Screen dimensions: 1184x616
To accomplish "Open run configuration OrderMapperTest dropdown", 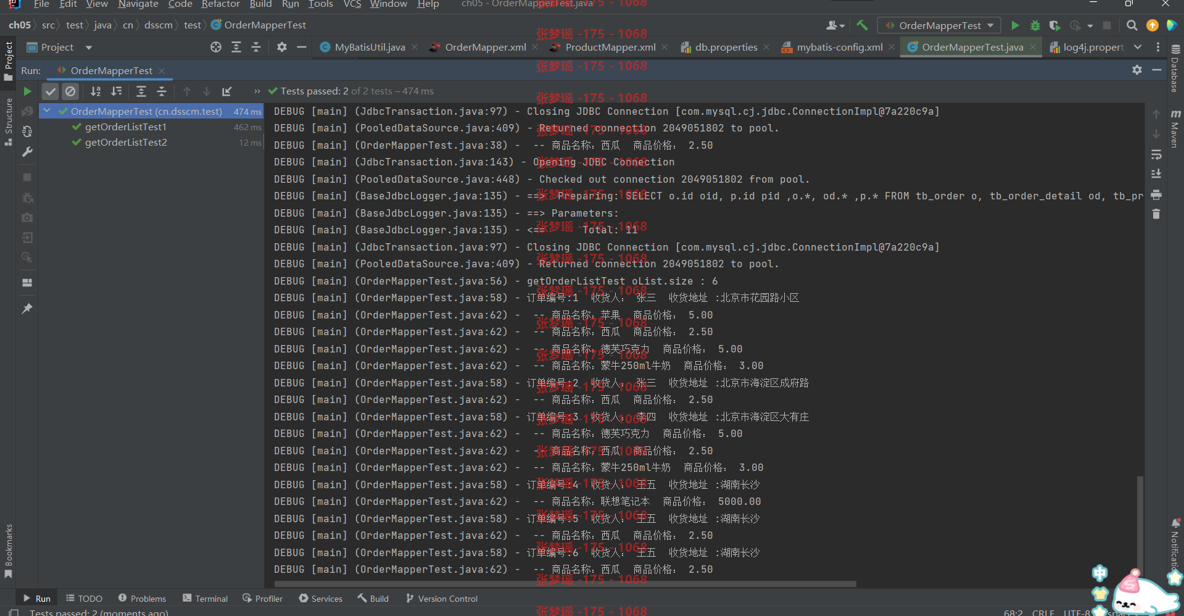I will pyautogui.click(x=938, y=25).
